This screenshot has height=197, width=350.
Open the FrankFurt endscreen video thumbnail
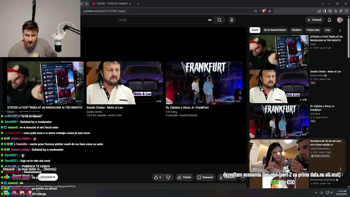pos(204,83)
